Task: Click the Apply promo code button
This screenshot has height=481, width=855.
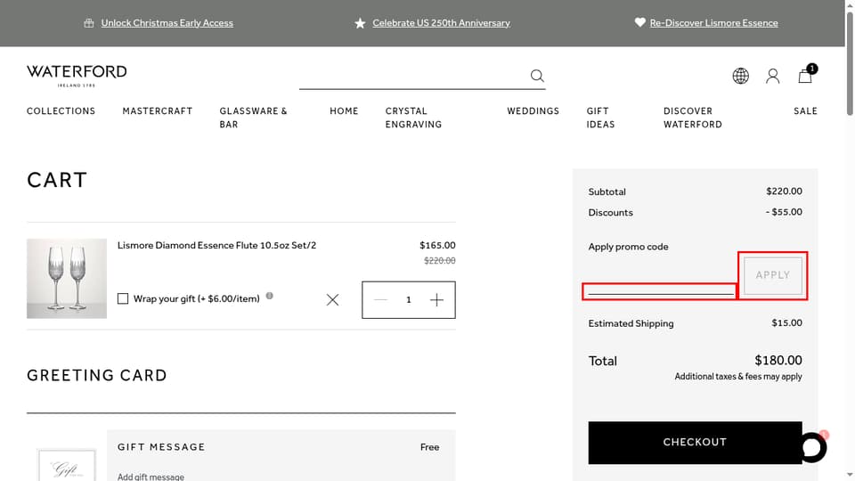Action: (773, 275)
